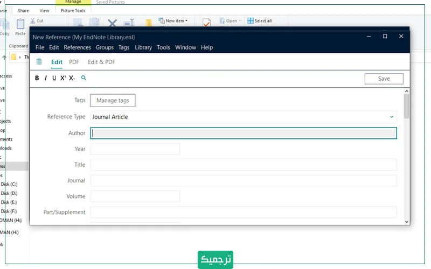Viewport: 431px width, 269px height.
Task: Open the Tools menu
Action: coord(163,47)
